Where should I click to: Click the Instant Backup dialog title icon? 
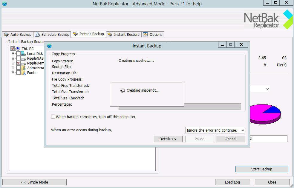[49, 46]
